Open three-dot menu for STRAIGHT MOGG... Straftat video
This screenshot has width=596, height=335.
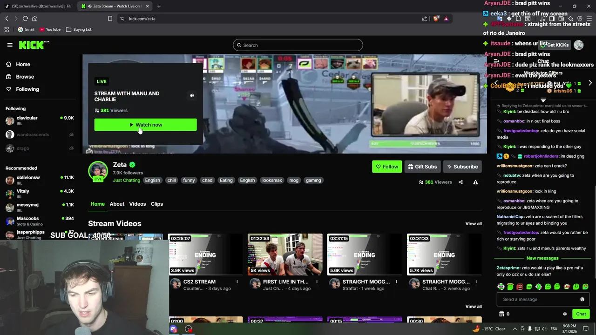[396, 281]
